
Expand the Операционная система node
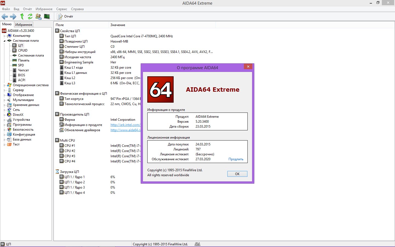pos(4,85)
